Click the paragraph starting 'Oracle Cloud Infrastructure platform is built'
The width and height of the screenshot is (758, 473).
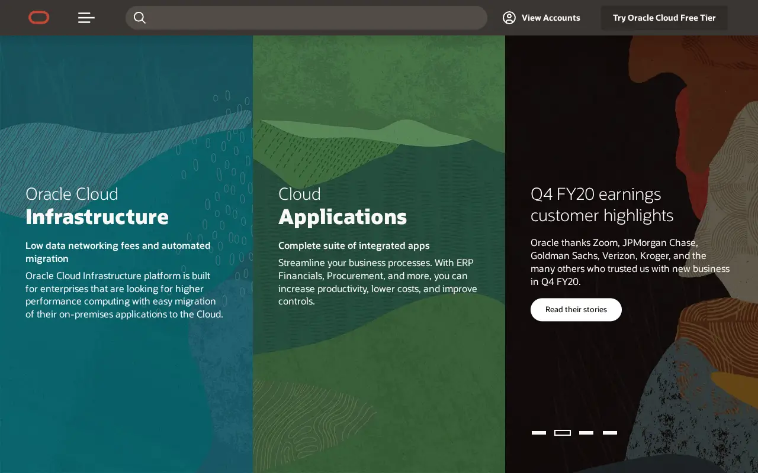click(124, 295)
